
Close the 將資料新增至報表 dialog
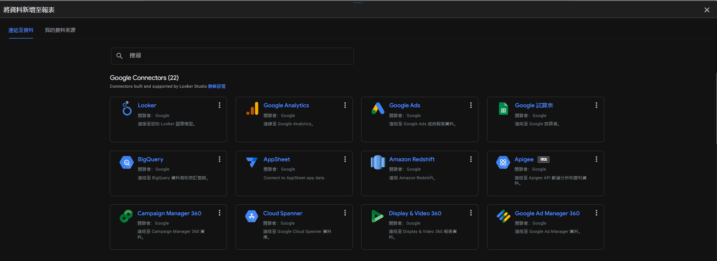click(x=707, y=10)
